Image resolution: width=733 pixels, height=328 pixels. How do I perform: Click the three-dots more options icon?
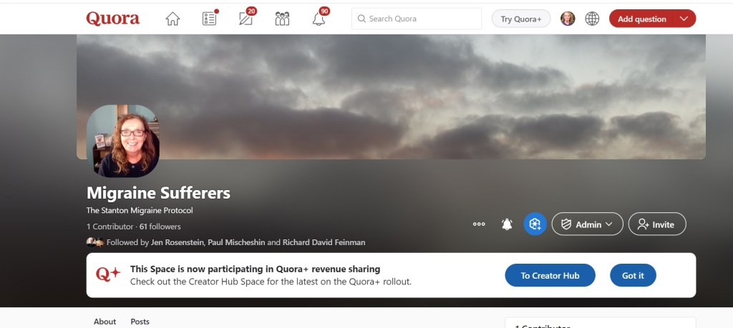(479, 224)
